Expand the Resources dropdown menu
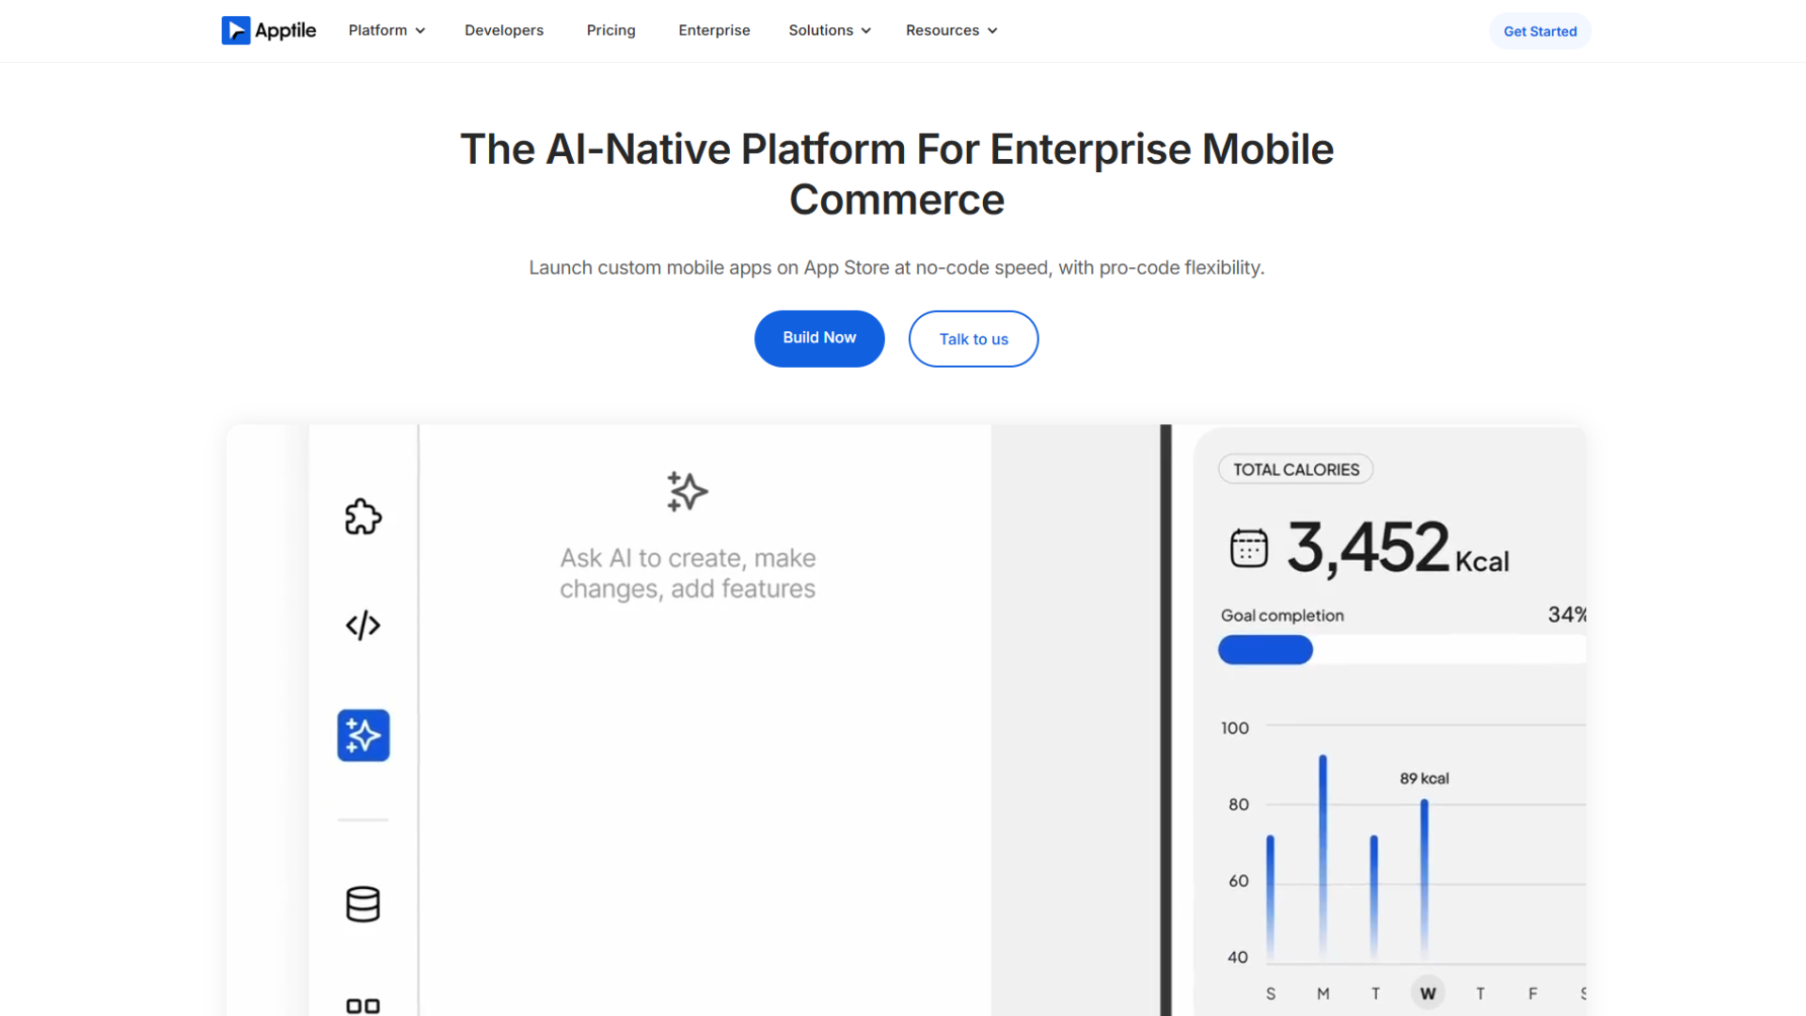The height and width of the screenshot is (1016, 1806). click(951, 30)
